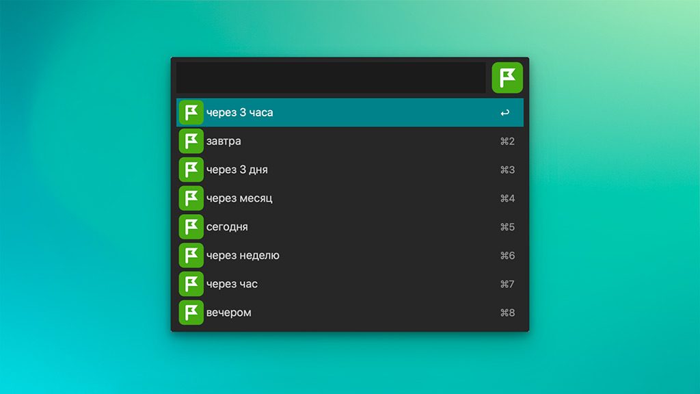Click the empty search input field
Image resolution: width=700 pixels, height=394 pixels.
pos(331,78)
